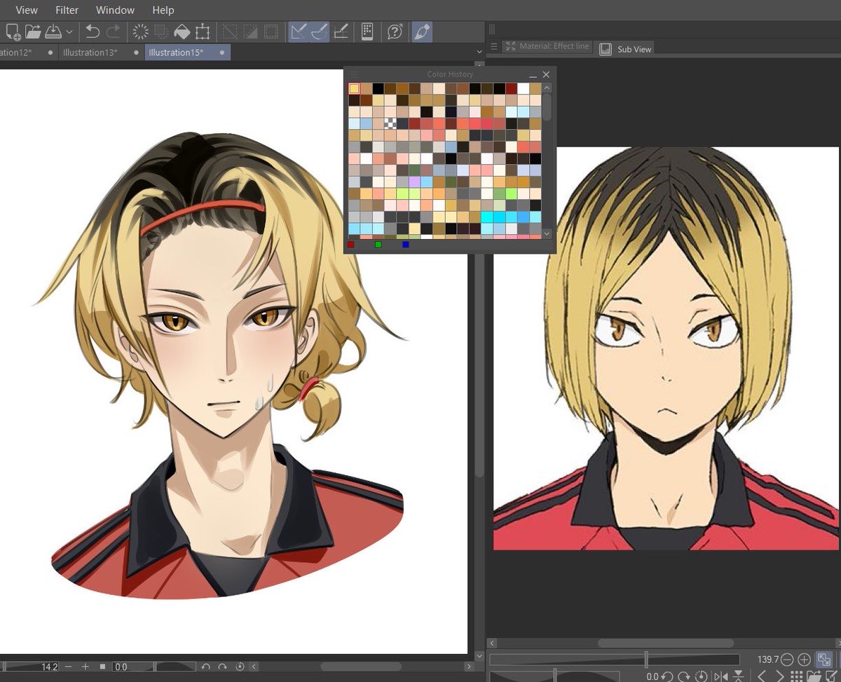Screen dimensions: 841x682
Task: Rotate the canvas left using bottom-bar icon
Action: [x=206, y=667]
